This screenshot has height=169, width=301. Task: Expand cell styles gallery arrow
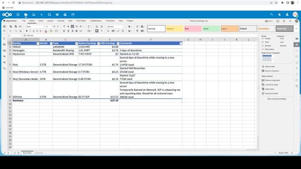coord(296,29)
